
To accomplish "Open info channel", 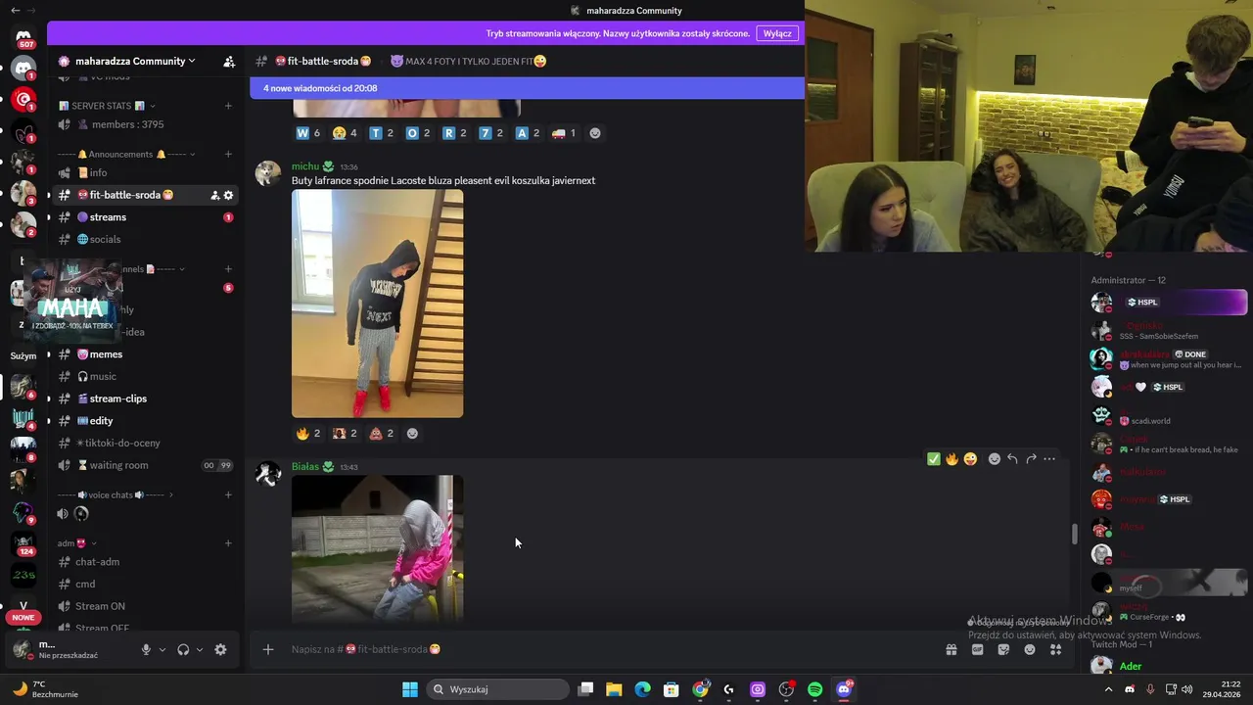I will [145, 172].
